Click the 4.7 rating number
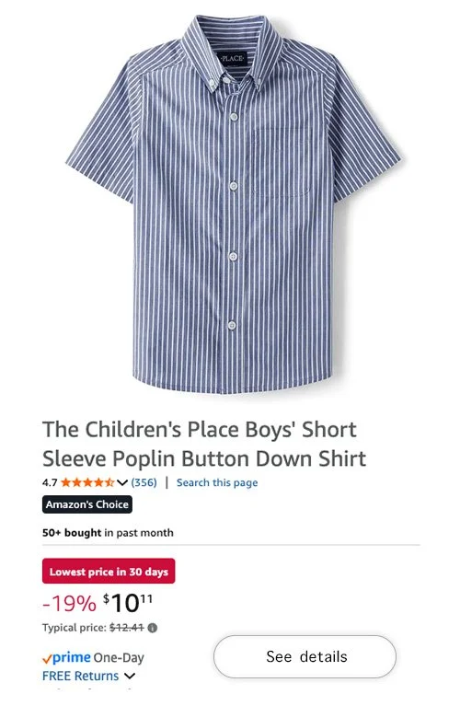This screenshot has width=460, height=706. pos(50,482)
